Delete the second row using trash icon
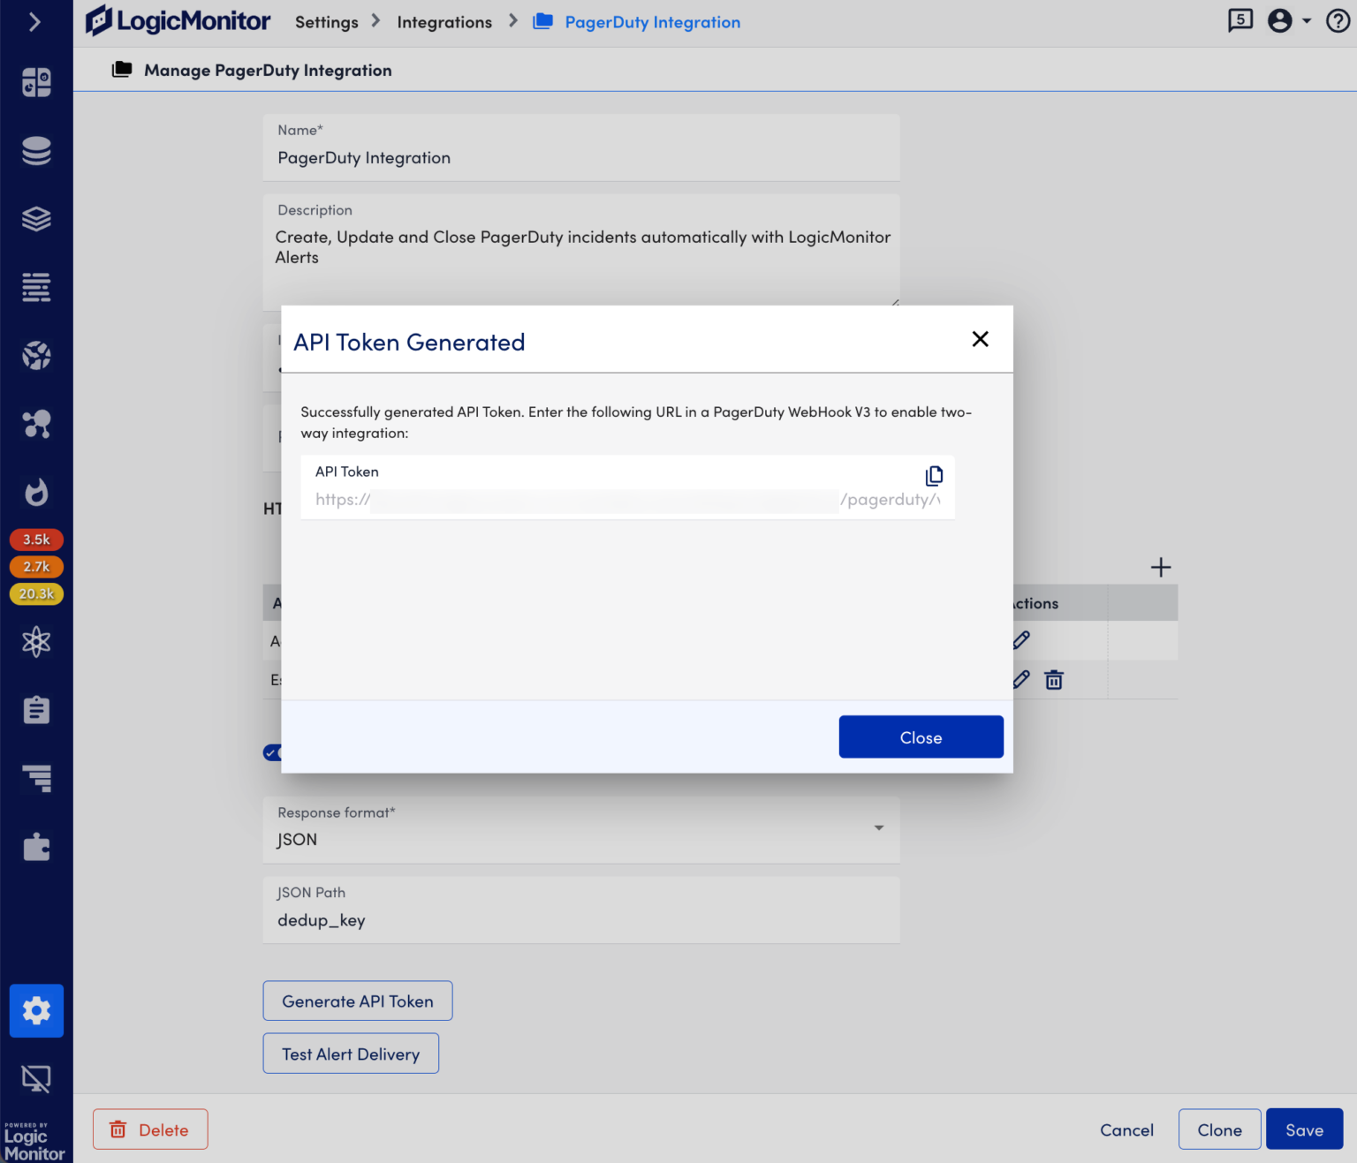This screenshot has width=1357, height=1163. (x=1053, y=679)
